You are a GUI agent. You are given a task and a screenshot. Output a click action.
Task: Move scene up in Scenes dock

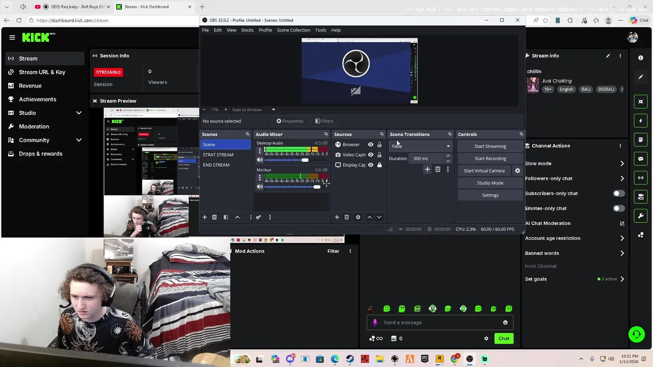(x=237, y=217)
